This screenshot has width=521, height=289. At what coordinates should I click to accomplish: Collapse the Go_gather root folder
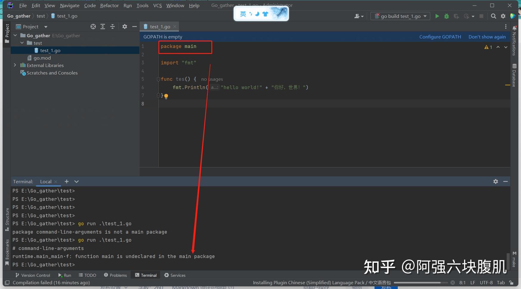tap(15, 35)
